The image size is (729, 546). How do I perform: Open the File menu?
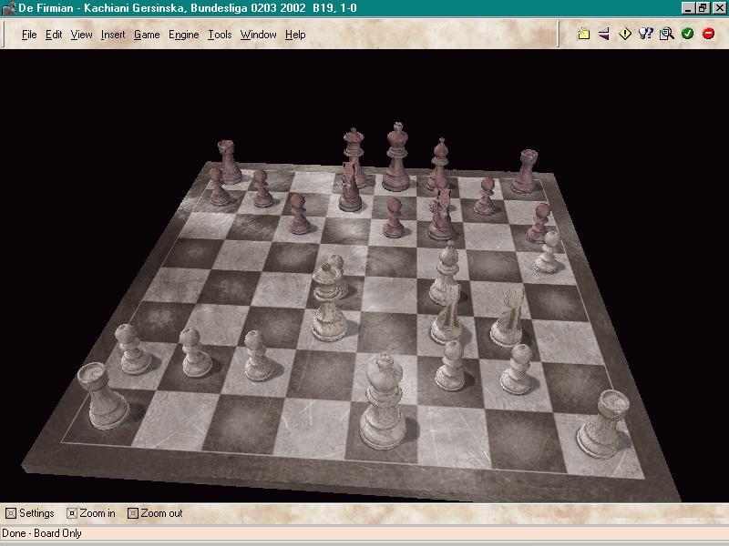click(x=29, y=35)
